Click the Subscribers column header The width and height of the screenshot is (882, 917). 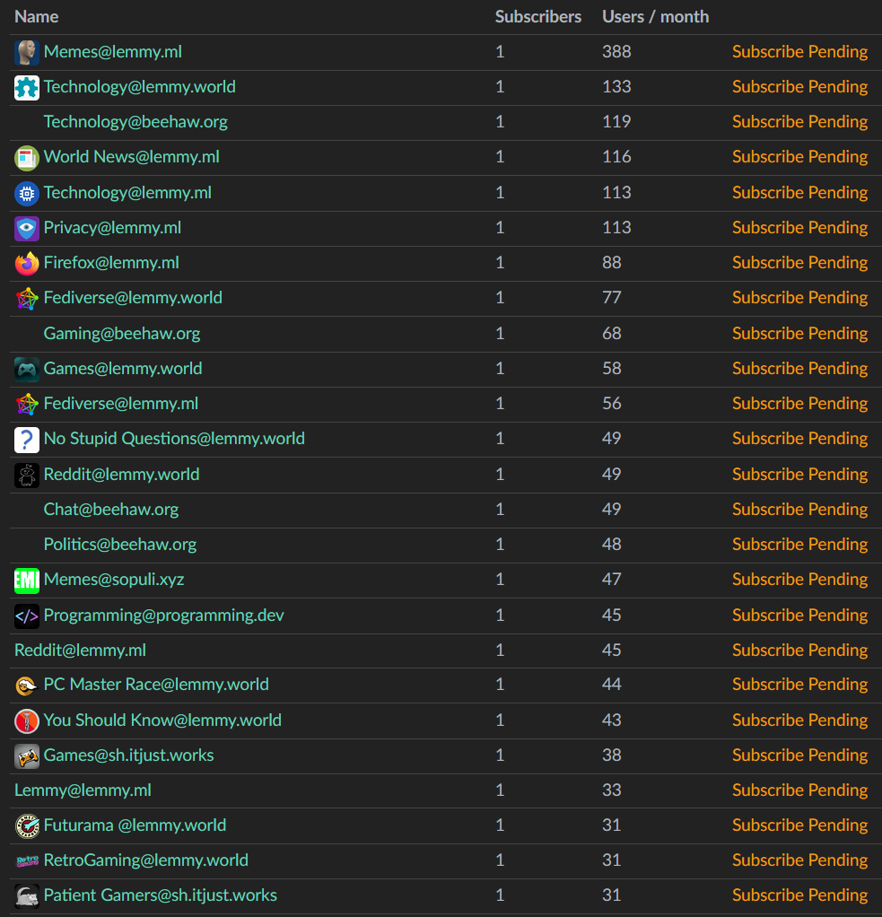click(538, 16)
